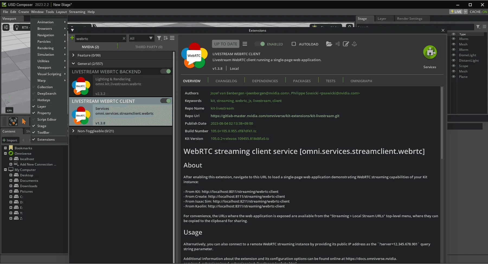Viewport: 488px width, 264px height.
Task: Click the hamburger menu beside UP TO DATE
Action: 245,44
